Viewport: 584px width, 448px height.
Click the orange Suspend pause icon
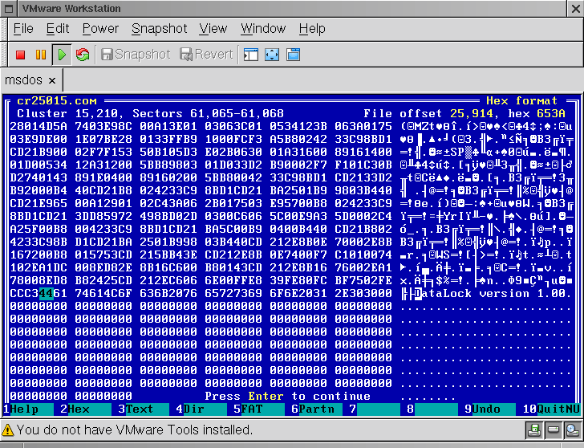pyautogui.click(x=41, y=55)
